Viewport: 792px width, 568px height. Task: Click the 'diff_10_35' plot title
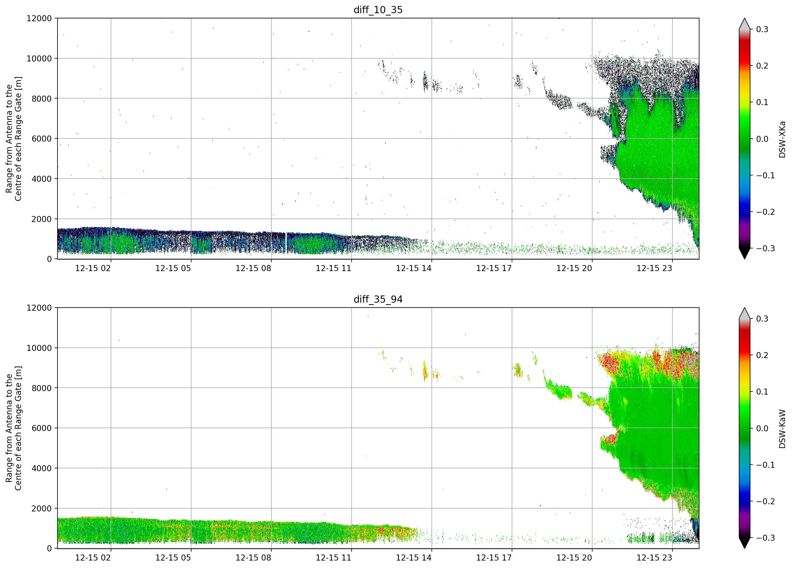(x=378, y=10)
